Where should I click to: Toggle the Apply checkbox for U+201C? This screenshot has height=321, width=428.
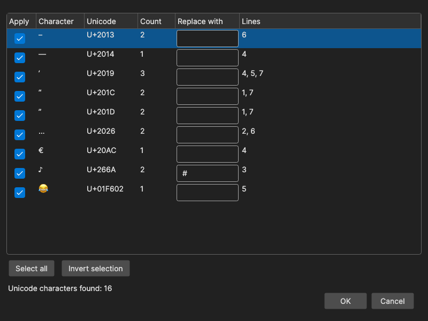pos(20,96)
